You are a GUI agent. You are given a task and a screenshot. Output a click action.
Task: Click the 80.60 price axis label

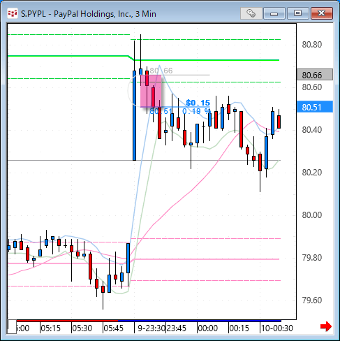(x=312, y=87)
